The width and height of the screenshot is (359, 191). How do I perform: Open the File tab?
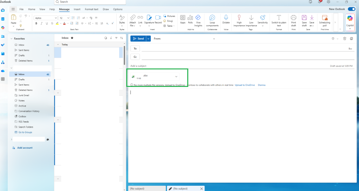(x=21, y=9)
